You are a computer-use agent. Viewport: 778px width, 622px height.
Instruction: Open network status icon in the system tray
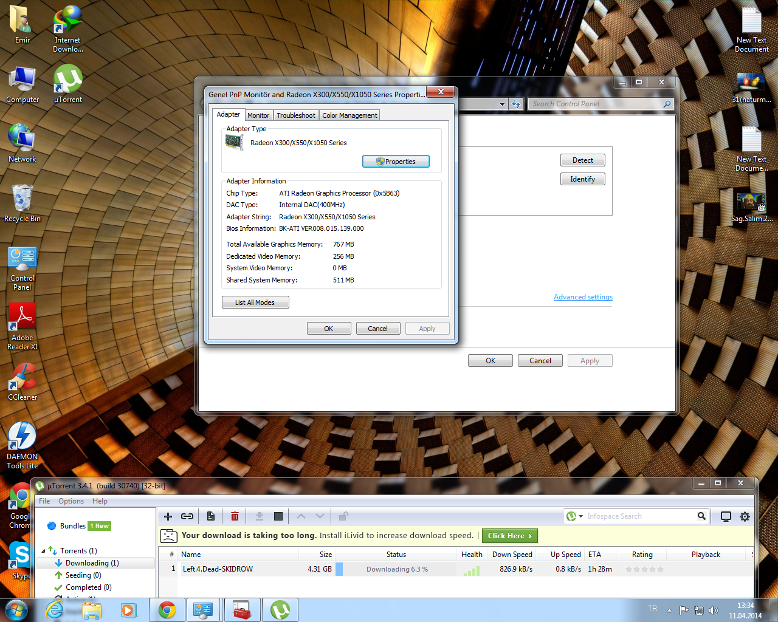coord(699,610)
